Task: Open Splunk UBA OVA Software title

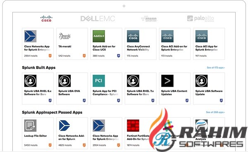Action: coord(69,93)
